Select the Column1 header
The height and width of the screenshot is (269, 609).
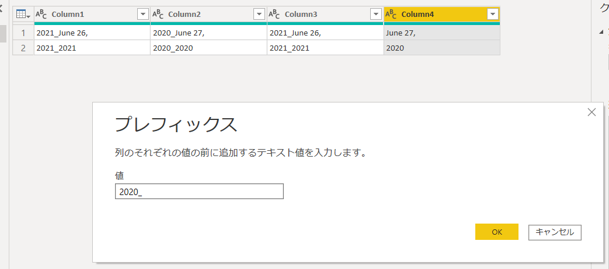point(92,15)
